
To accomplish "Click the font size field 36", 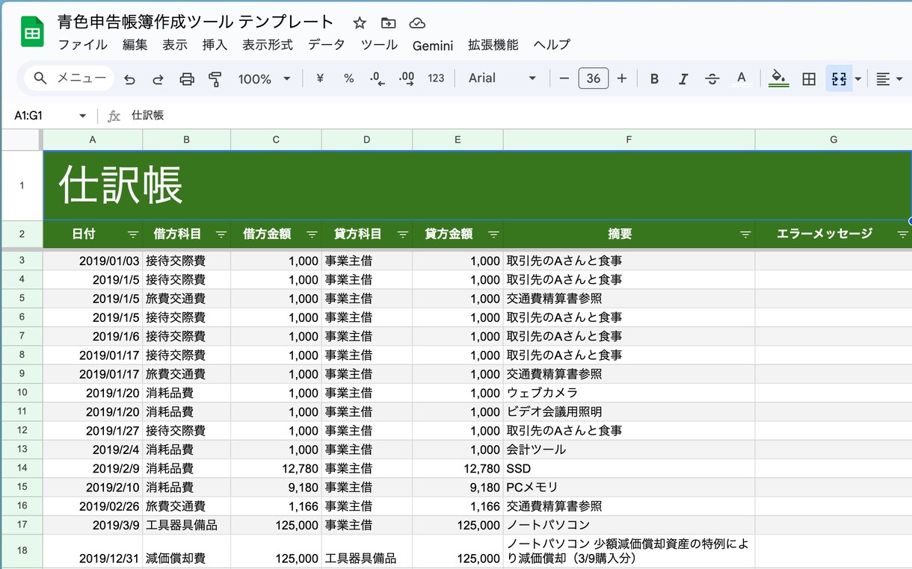I will tap(593, 78).
